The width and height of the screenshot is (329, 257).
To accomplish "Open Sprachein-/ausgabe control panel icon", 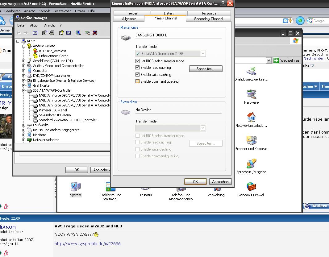I will (251, 164).
